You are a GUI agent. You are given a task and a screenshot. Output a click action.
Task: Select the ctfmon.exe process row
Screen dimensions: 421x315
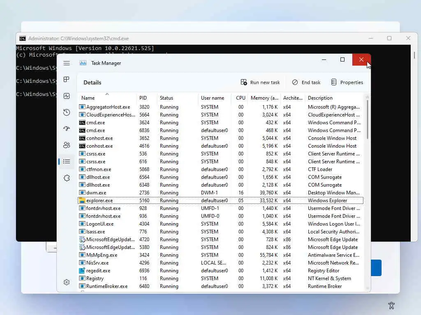point(221,169)
